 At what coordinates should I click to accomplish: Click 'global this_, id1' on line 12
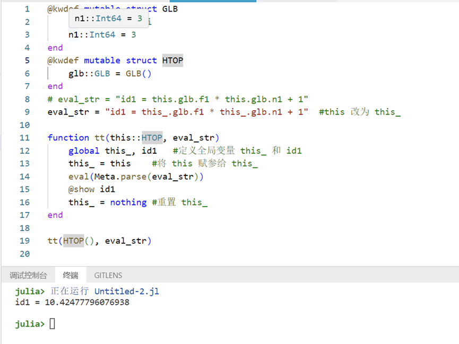click(x=112, y=151)
